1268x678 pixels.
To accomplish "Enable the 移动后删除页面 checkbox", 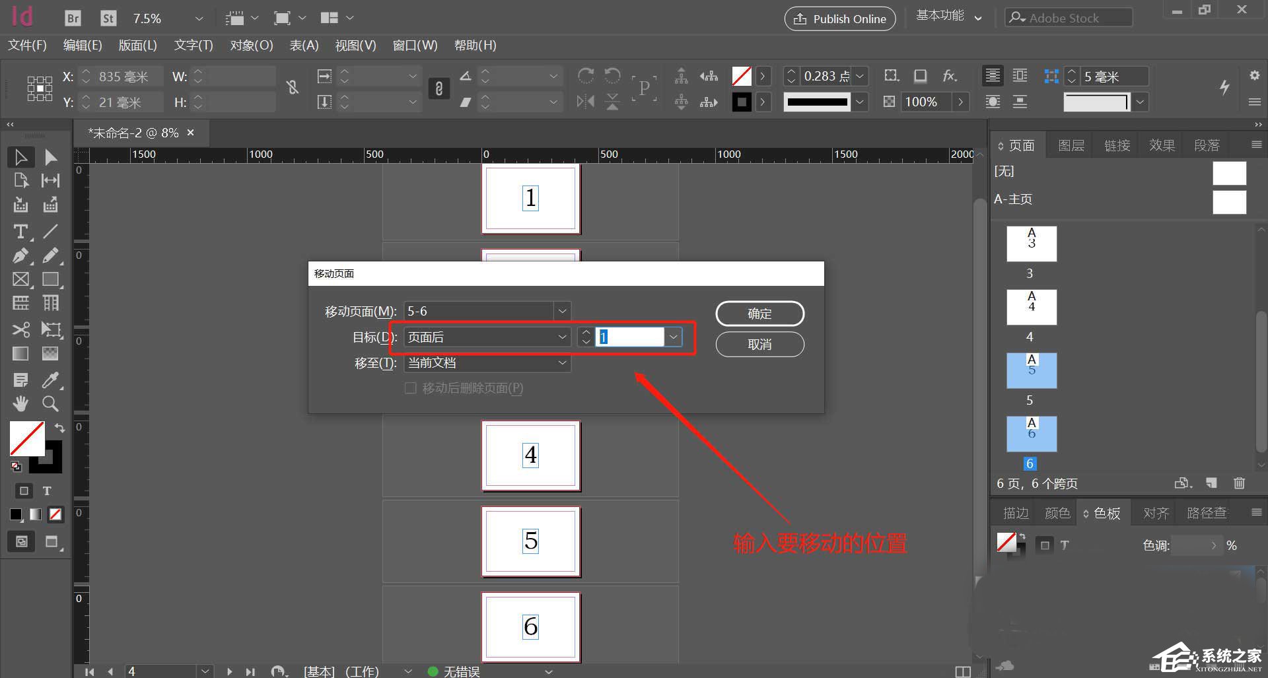I will 410,388.
